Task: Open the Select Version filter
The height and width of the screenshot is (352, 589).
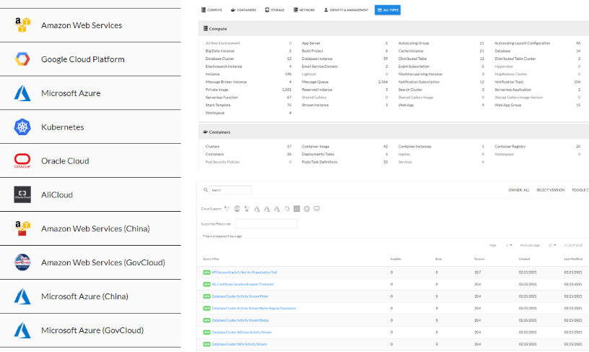Action: tap(550, 190)
